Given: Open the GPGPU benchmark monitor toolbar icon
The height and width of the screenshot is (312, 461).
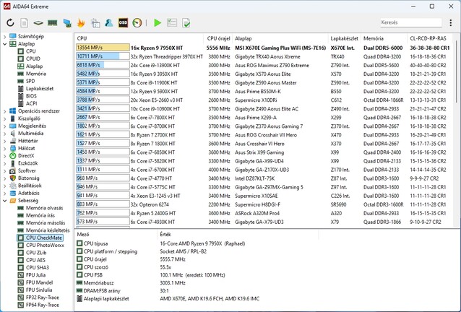Looking at the screenshot, I should click(67, 23).
